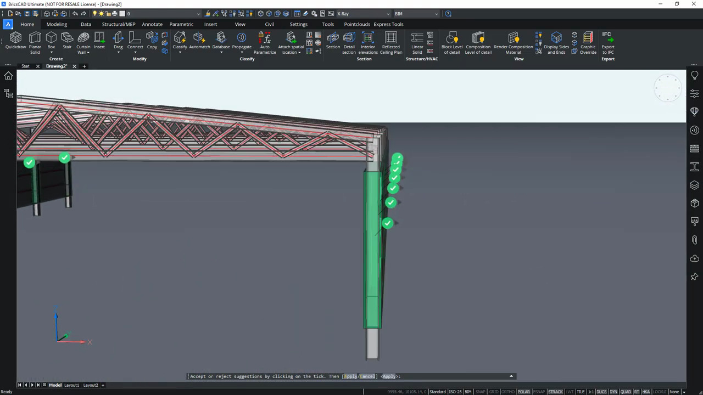Toggle DUCS in the status bar

(x=601, y=392)
